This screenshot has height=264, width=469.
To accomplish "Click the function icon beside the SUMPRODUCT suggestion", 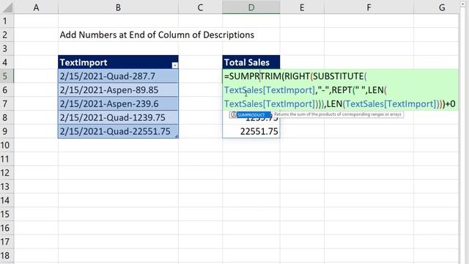I will pos(234,114).
